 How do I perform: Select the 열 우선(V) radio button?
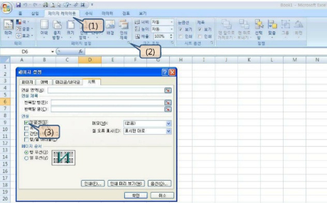coord(26,158)
